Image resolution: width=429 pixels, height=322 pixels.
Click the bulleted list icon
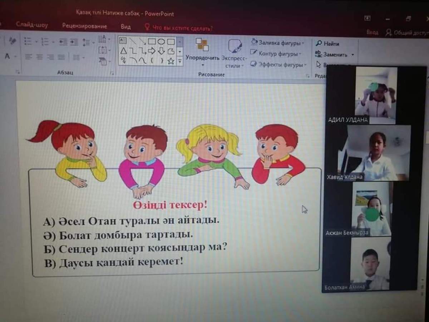click(28, 42)
